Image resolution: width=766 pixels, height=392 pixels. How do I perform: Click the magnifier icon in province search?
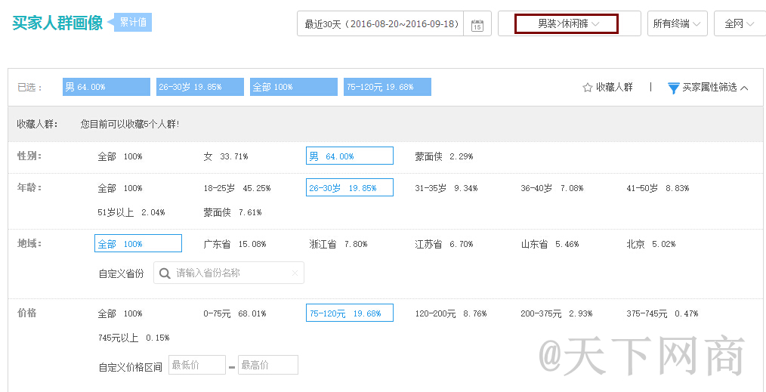(165, 273)
